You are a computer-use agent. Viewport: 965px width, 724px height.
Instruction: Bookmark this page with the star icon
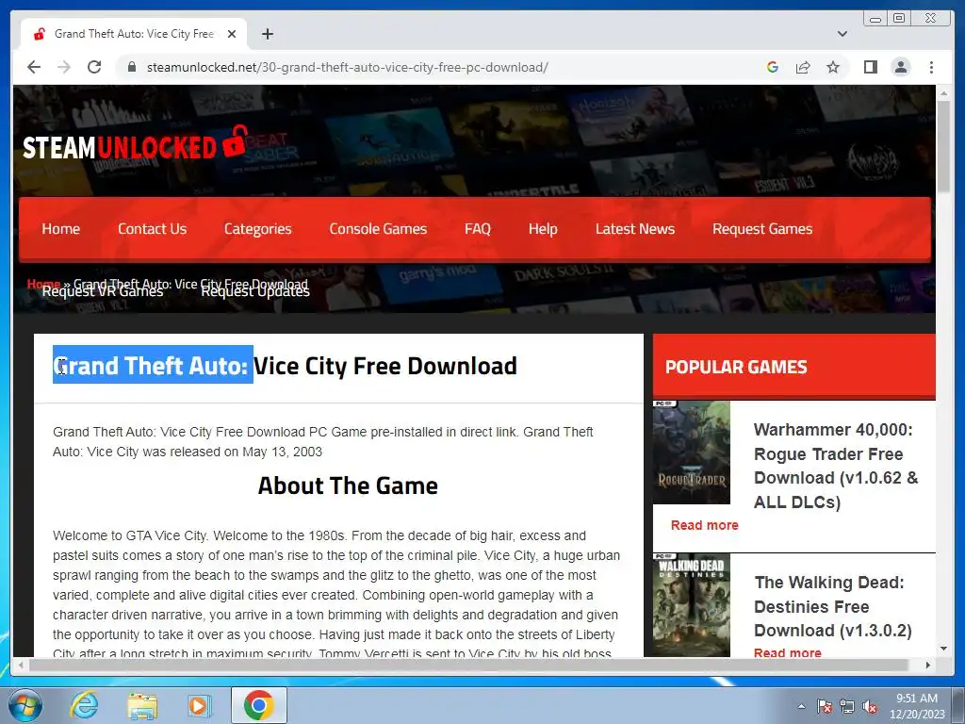[x=833, y=67]
